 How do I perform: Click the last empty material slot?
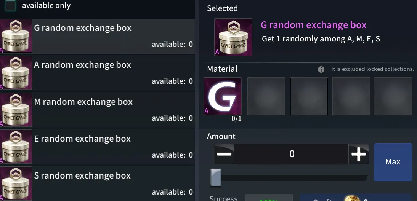click(393, 96)
